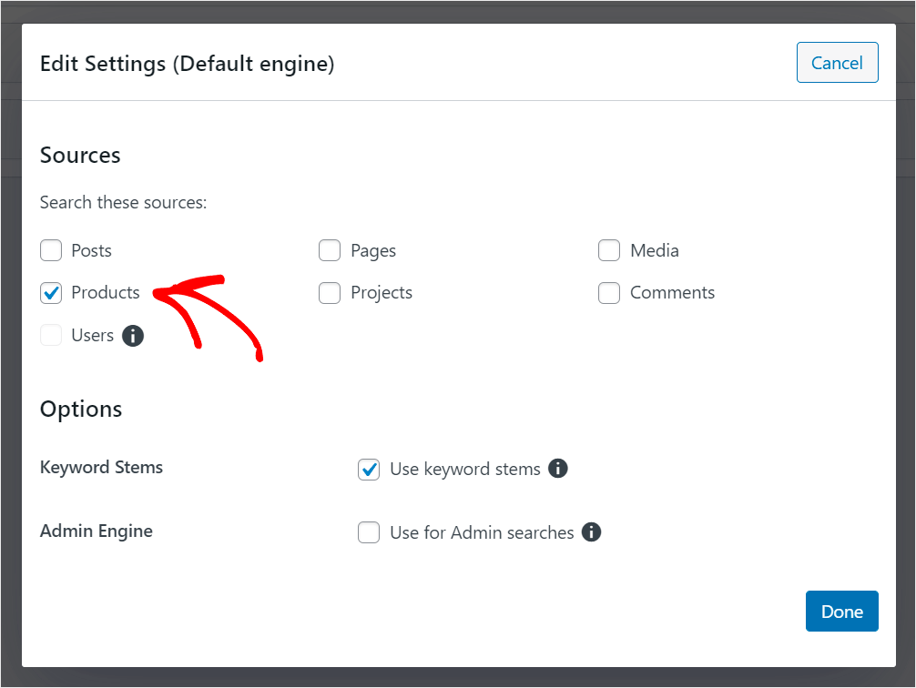This screenshot has height=688, width=916.
Task: Click the Pages label text
Action: [373, 251]
